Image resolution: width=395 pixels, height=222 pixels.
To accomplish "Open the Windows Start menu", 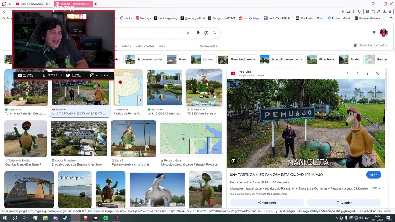I will point(5,218).
